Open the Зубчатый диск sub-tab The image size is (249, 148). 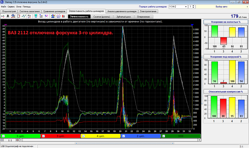(124, 17)
